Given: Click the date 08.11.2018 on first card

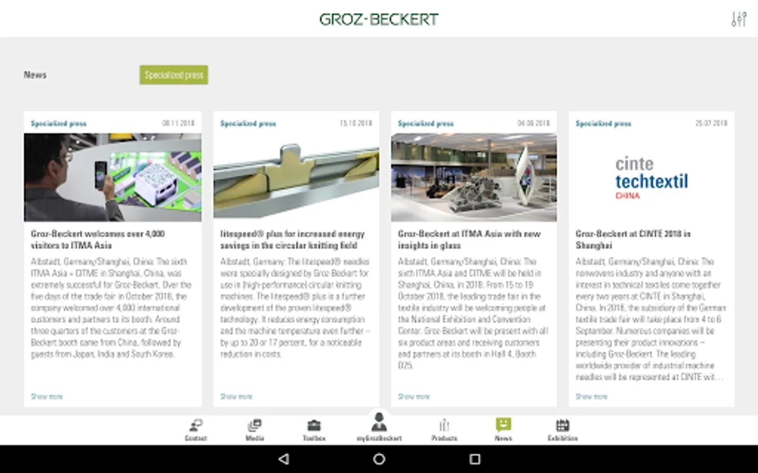Looking at the screenshot, I should pos(178,123).
